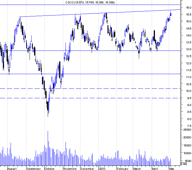The image size is (192, 170).
Task: Select the May label on time axis
Action: click(172, 169)
